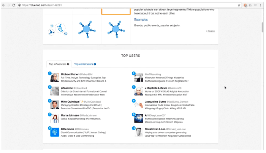Image resolution: width=266 pixels, height=153 pixels.
Task: Open the IoTRecruiting avatar
Action: click(139, 78)
